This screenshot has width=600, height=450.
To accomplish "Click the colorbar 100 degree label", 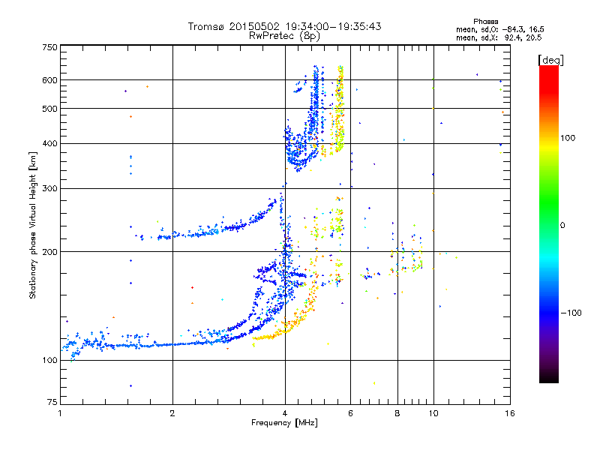I will (568, 138).
